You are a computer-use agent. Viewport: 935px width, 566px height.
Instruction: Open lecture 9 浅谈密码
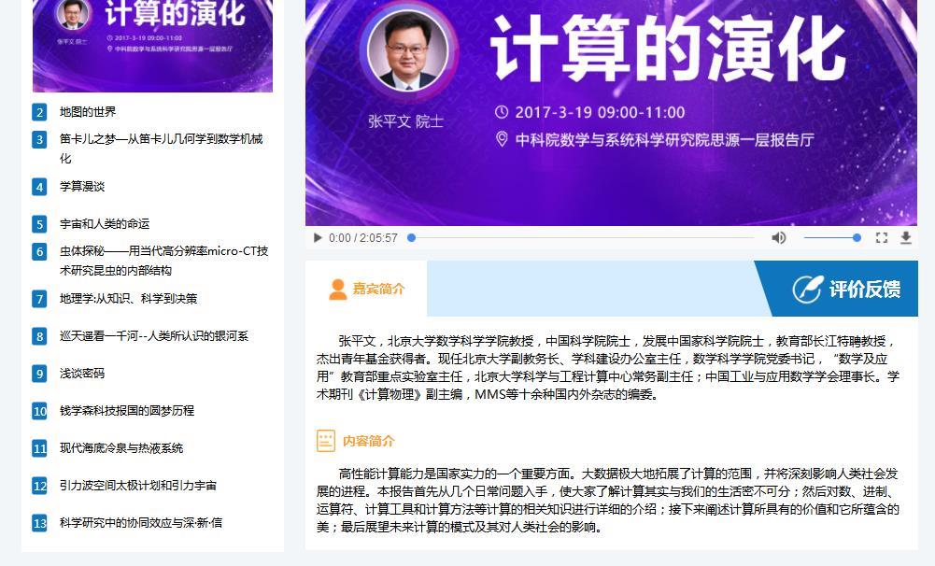(81, 374)
